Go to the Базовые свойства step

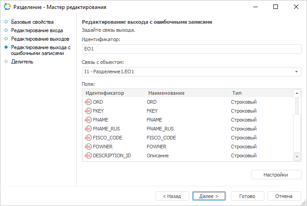[x=32, y=22]
